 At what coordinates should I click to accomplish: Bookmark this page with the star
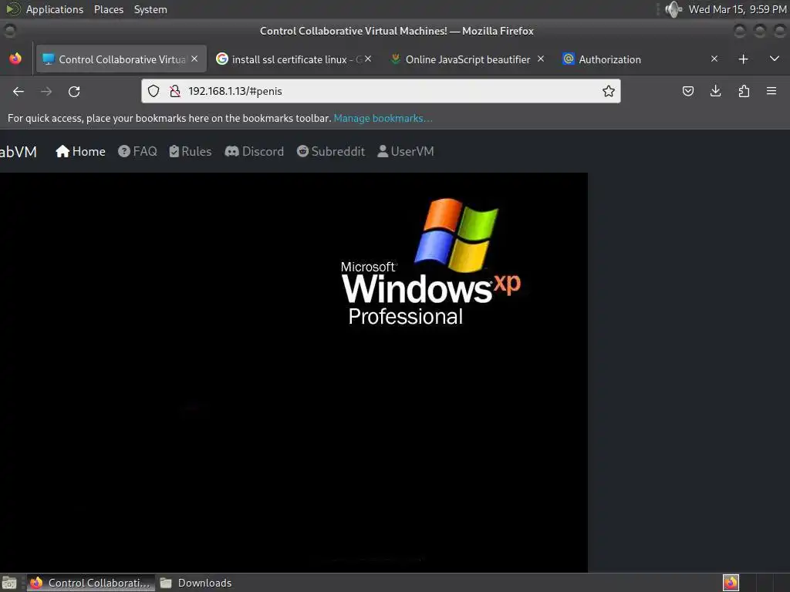[609, 91]
